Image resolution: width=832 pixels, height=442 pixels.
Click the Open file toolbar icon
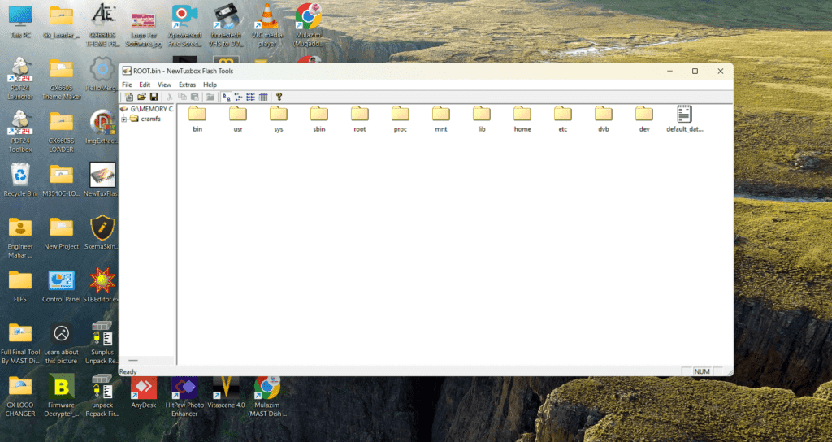pos(141,97)
